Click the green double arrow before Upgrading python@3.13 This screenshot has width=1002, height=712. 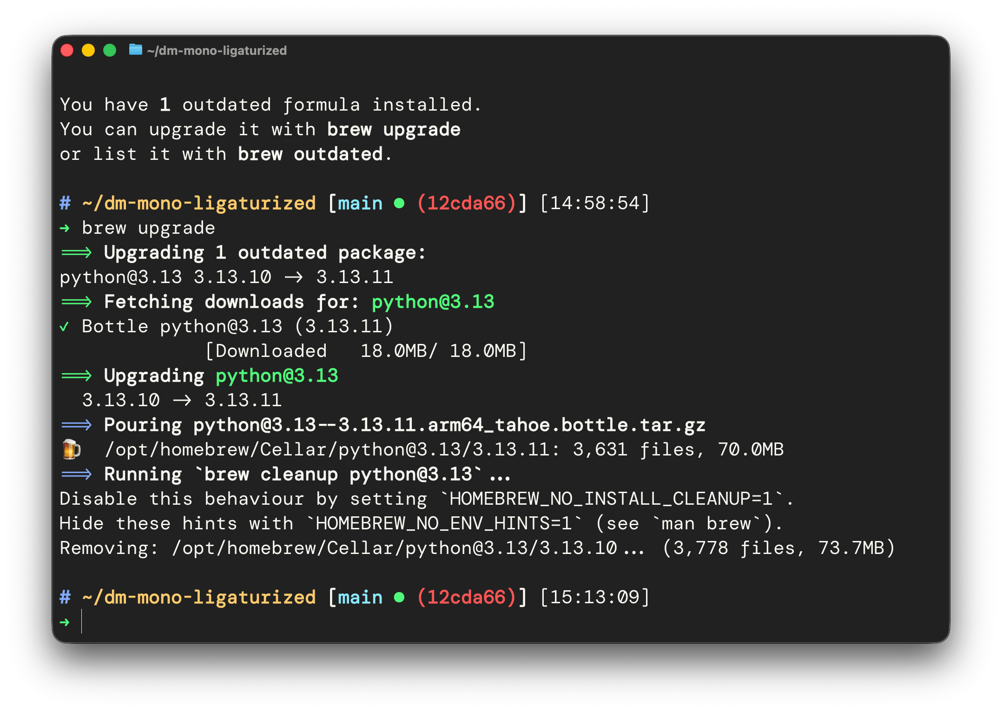click(76, 375)
